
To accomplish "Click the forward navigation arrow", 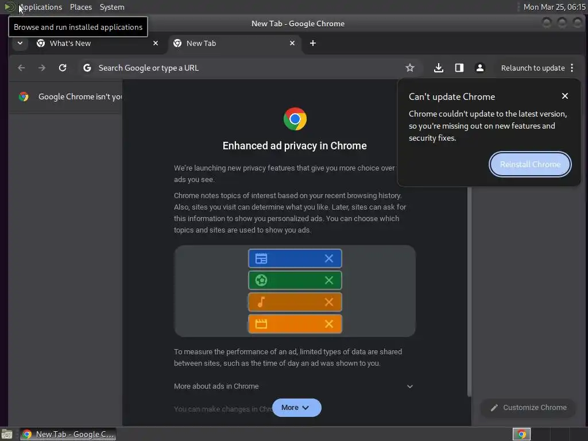I will (x=42, y=68).
